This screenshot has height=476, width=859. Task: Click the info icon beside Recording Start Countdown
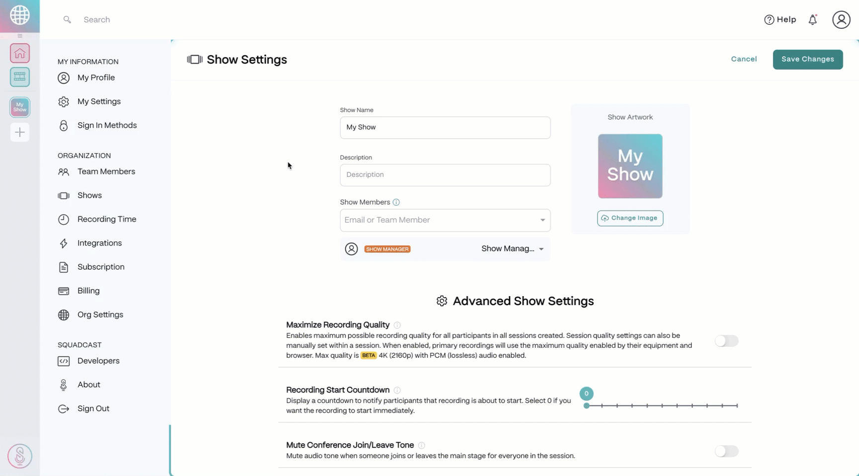click(397, 391)
